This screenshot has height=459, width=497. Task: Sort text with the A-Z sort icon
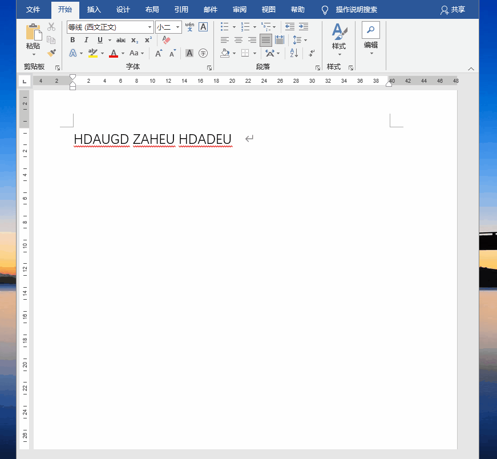(294, 53)
